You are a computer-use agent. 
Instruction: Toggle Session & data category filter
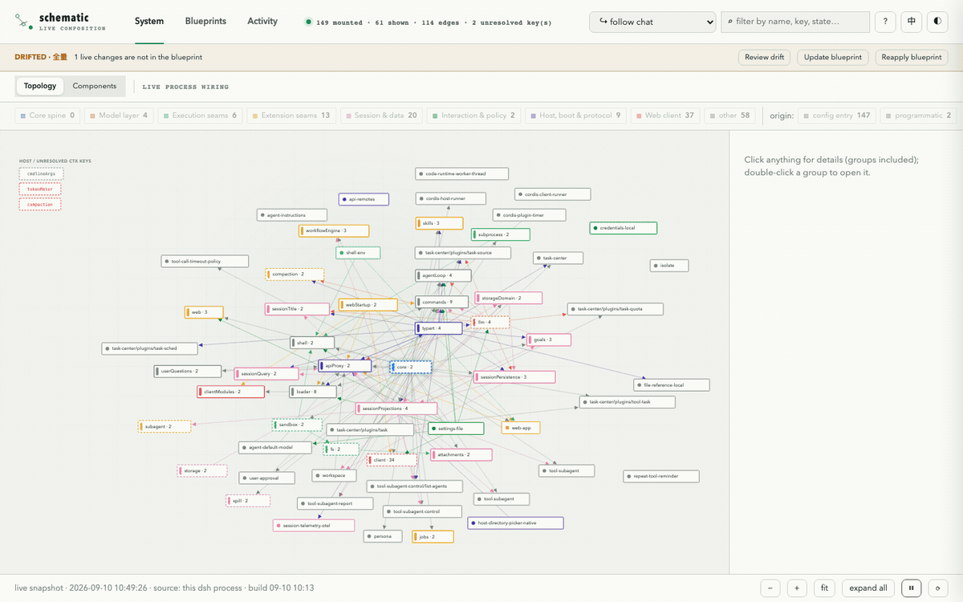click(x=381, y=116)
